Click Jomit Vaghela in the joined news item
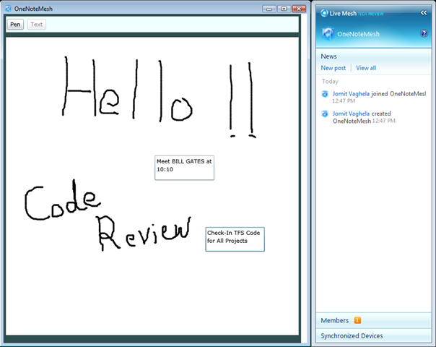Image resolution: width=436 pixels, height=347 pixels. tap(351, 94)
